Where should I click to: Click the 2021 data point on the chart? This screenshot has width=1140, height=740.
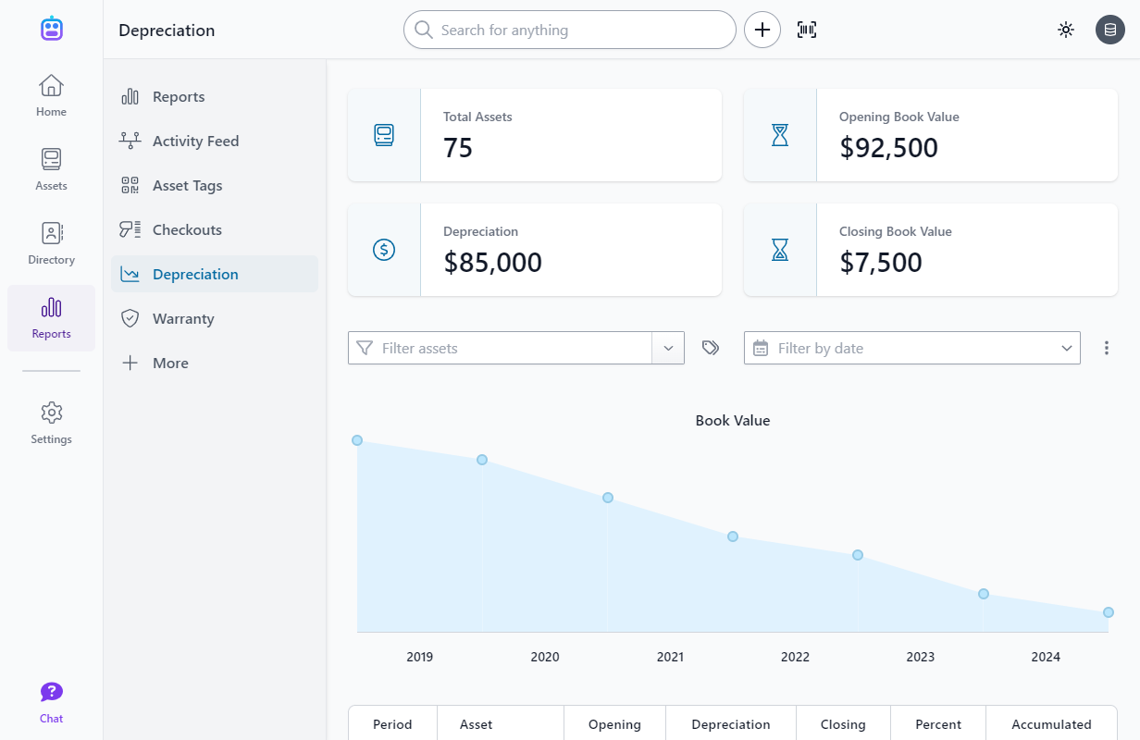point(733,536)
